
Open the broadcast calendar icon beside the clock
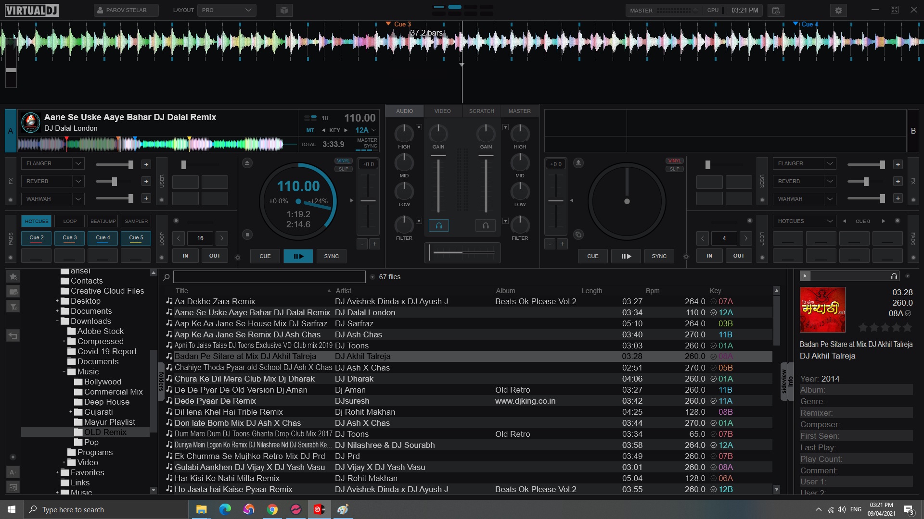point(775,10)
